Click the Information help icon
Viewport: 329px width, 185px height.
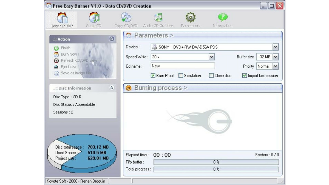coord(223,19)
